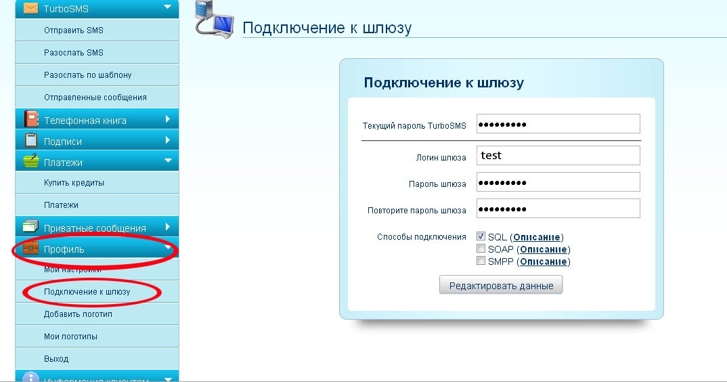727x382 pixels.
Task: Collapse the TurboSMS section arrow
Action: (167, 8)
